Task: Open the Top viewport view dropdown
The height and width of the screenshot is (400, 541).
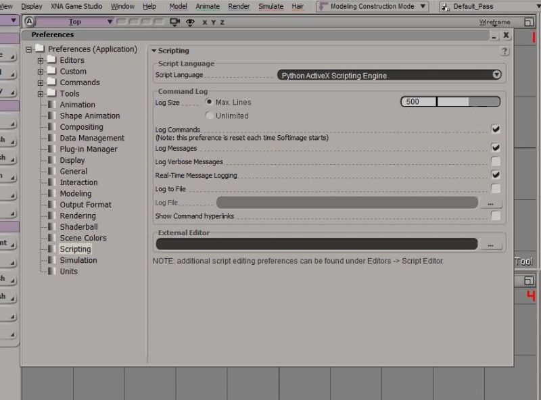Action: point(74,22)
